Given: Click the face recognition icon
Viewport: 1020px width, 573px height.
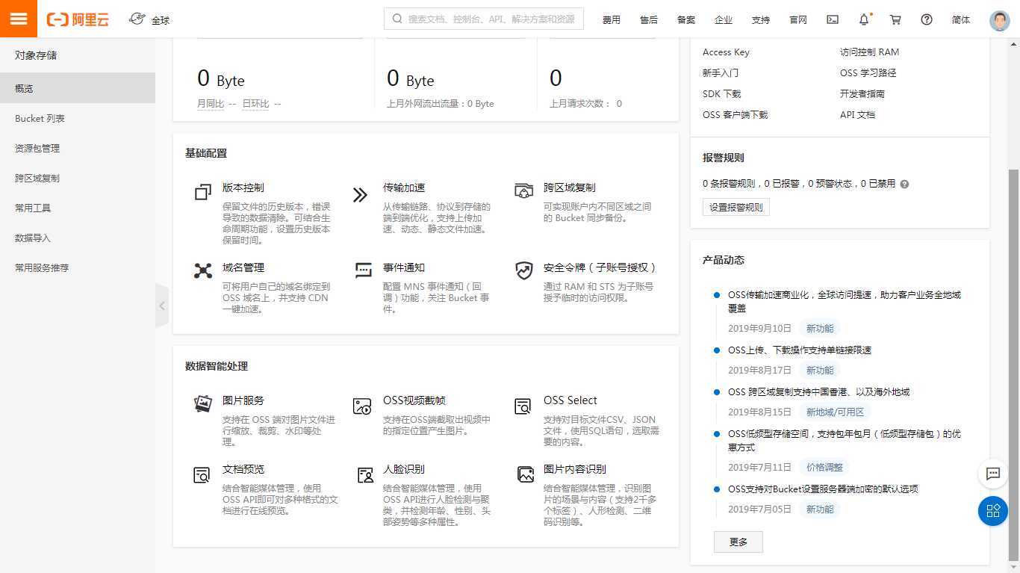Looking at the screenshot, I should (365, 475).
